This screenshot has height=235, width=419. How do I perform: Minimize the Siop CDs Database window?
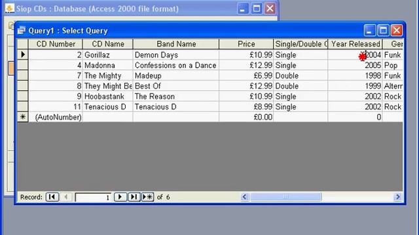pos(243,8)
